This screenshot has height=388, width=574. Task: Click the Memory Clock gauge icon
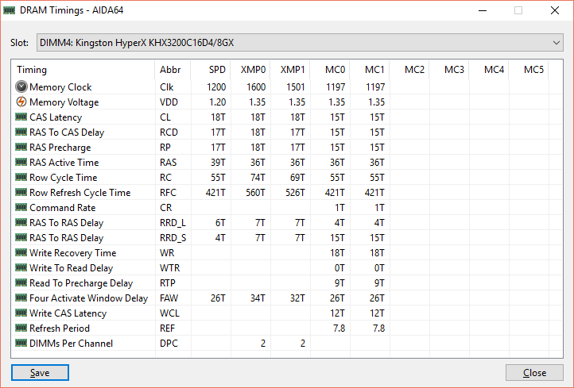(x=21, y=87)
